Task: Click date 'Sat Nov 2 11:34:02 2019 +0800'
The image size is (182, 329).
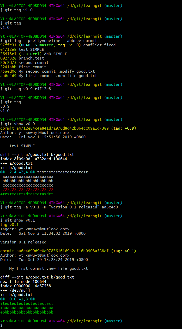Action: pos(52,233)
